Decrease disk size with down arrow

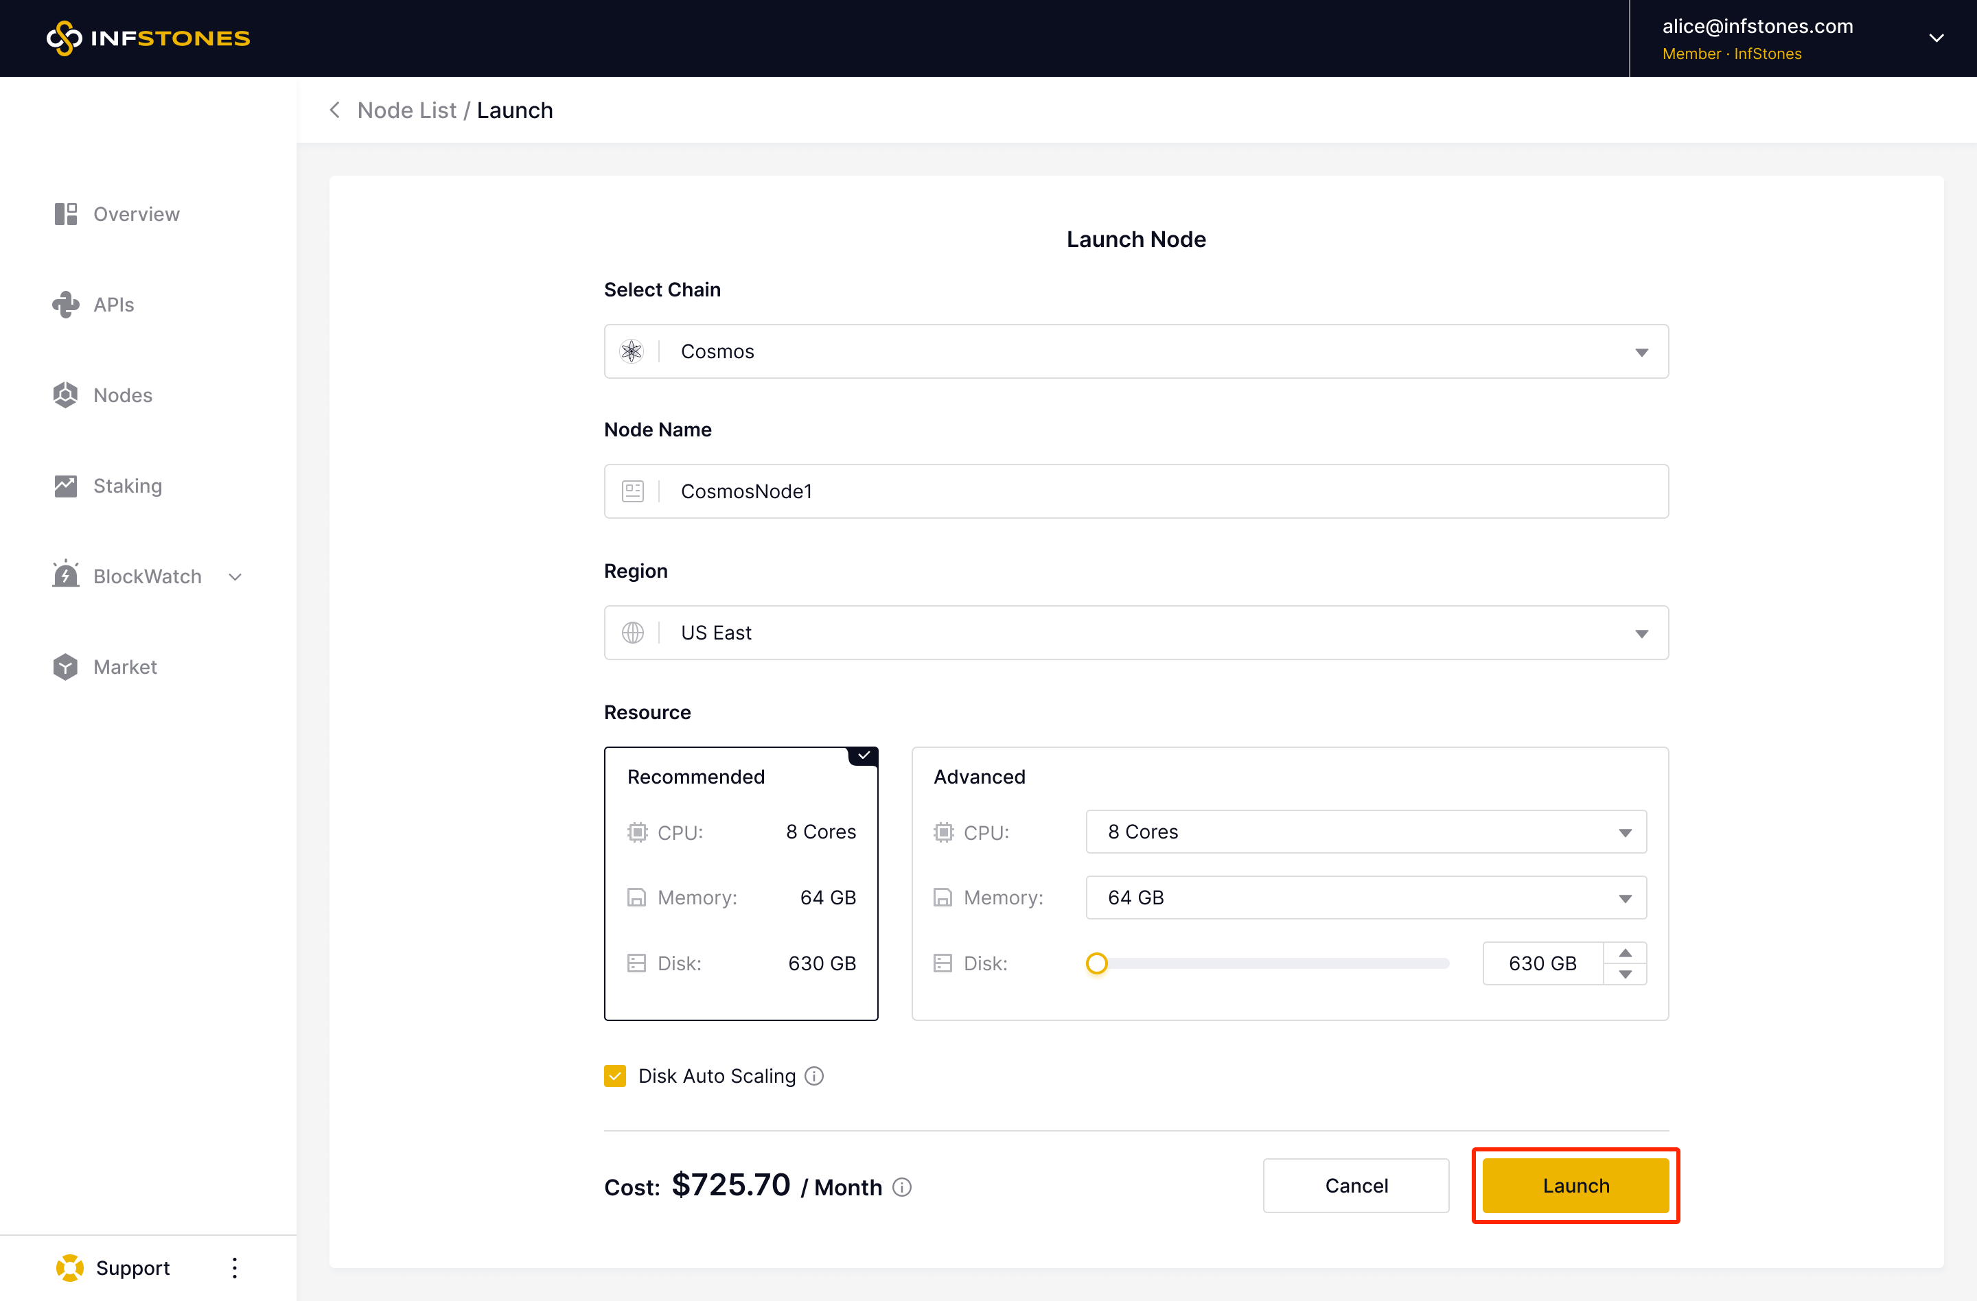pyautogui.click(x=1625, y=974)
